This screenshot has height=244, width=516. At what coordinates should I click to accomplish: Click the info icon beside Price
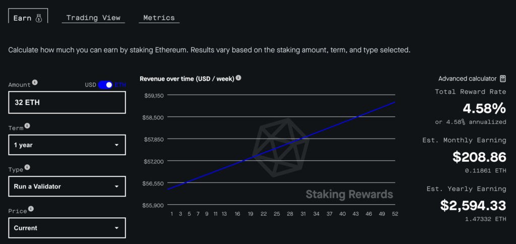31,209
